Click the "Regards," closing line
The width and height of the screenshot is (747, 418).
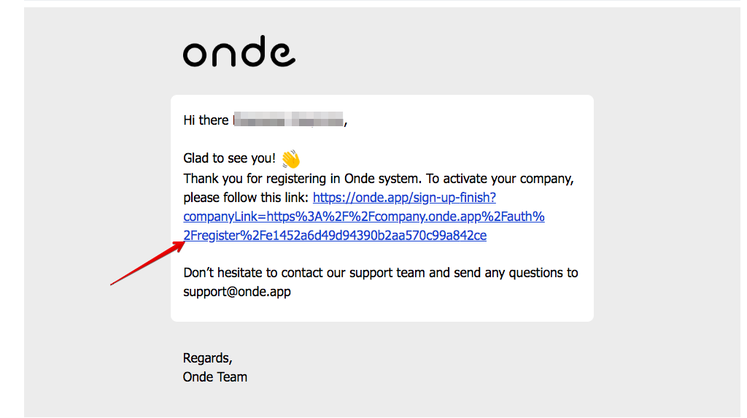(x=207, y=358)
